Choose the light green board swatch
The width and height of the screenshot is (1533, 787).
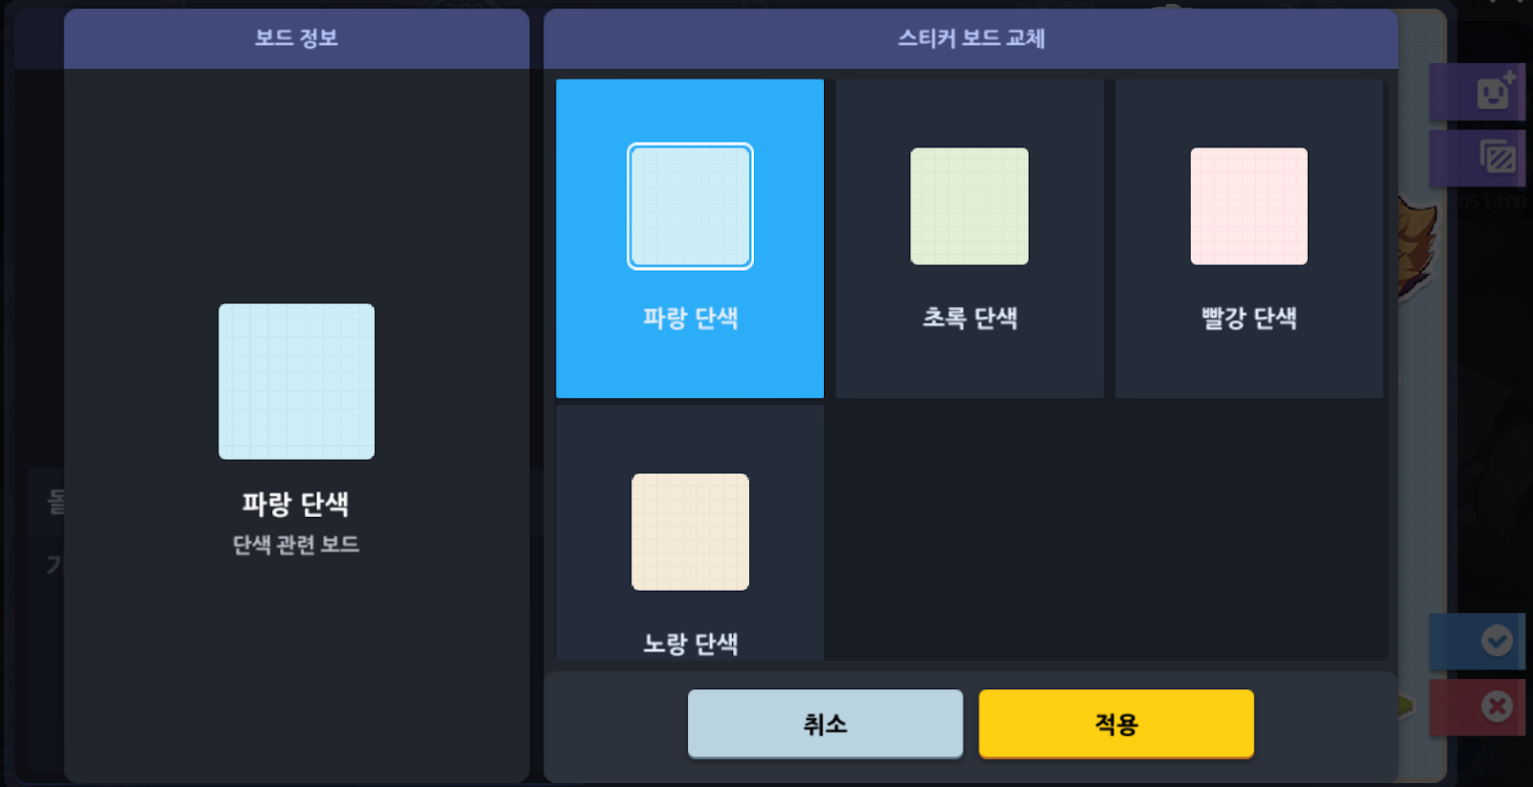pyautogui.click(x=969, y=206)
